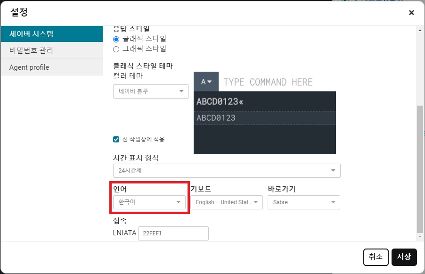The image size is (425, 274).
Task: Click the highlighted ABCD0123 response line
Action: [265, 118]
